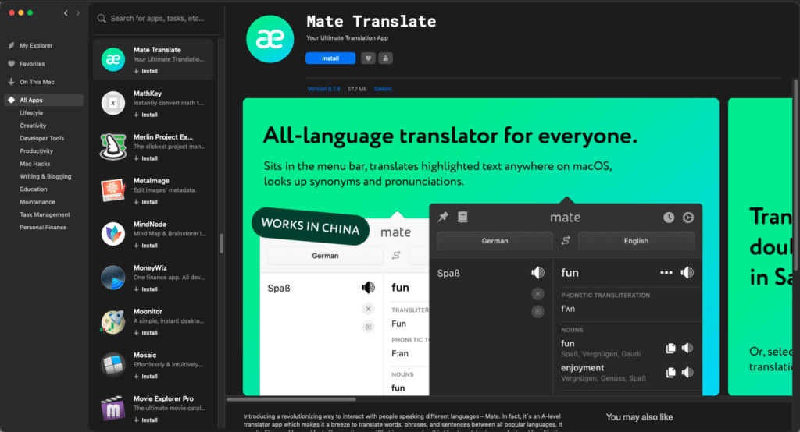Click the MoneyWiz app icon

pyautogui.click(x=113, y=278)
